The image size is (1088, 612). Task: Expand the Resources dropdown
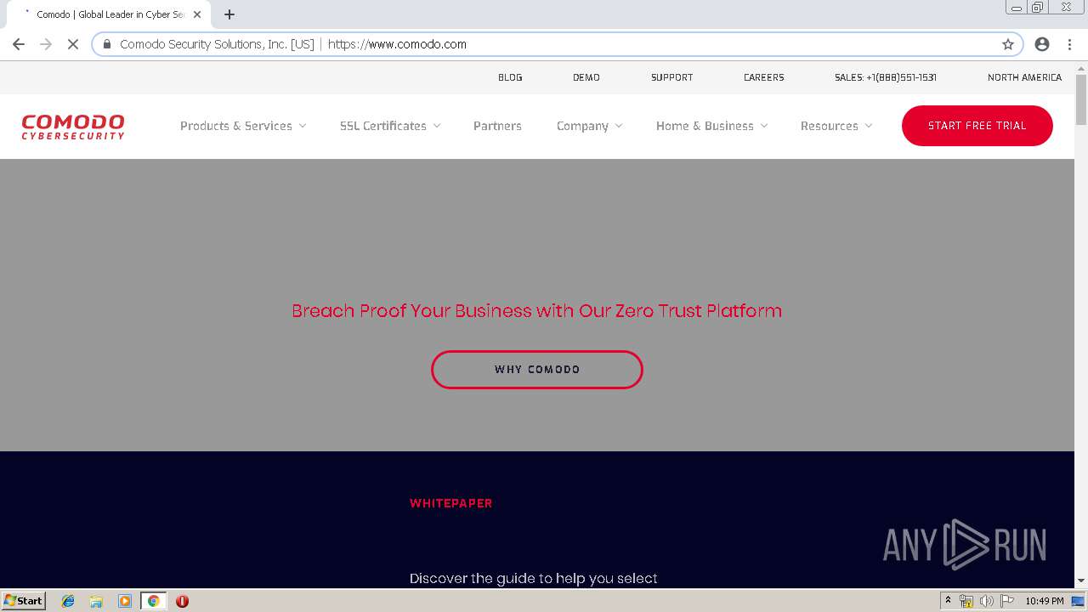pos(836,126)
